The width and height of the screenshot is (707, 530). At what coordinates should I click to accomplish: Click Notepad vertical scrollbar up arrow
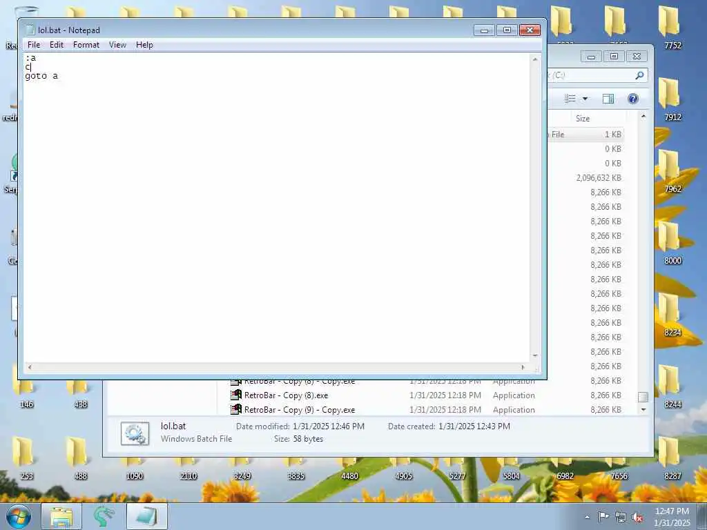pos(535,59)
